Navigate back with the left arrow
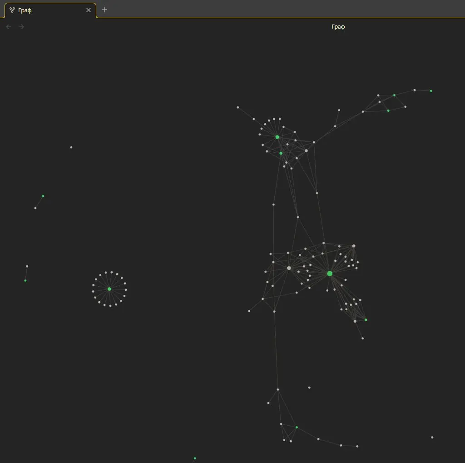 [8, 27]
